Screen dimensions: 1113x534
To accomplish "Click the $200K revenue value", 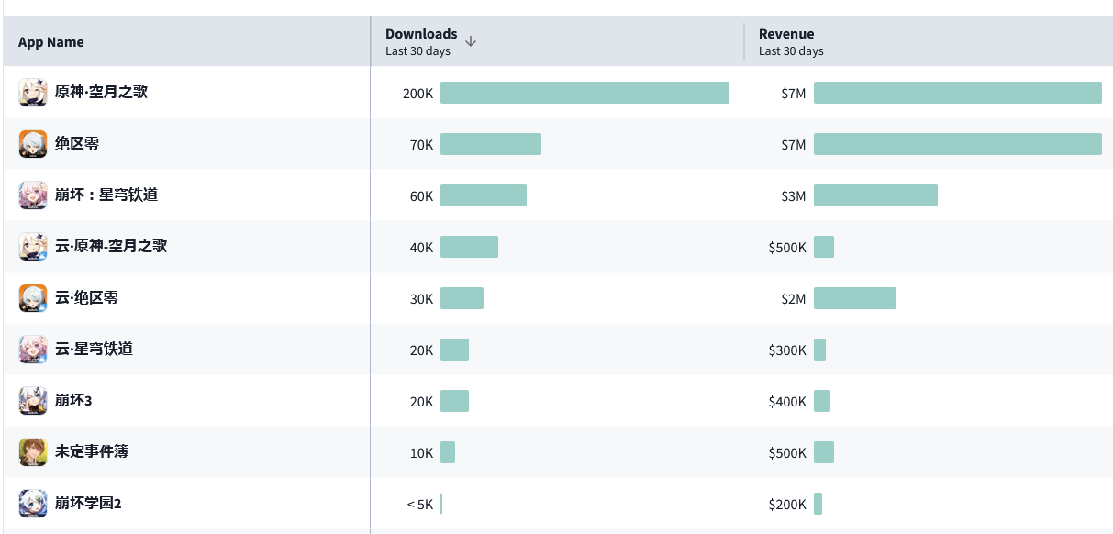I will tap(787, 505).
